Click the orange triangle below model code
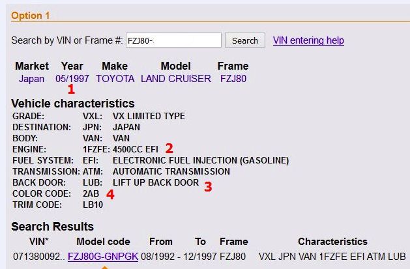This screenshot has width=410, height=269. (x=102, y=266)
